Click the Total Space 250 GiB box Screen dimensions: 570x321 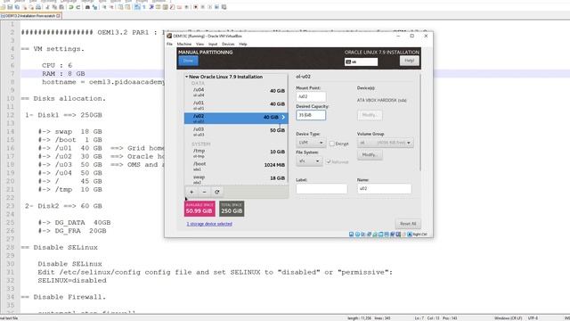pos(232,209)
